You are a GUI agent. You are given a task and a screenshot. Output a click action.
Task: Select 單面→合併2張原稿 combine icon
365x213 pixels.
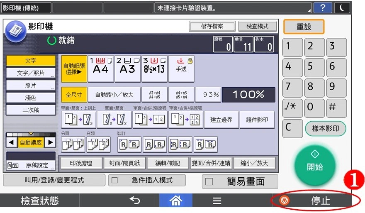pos(150,120)
